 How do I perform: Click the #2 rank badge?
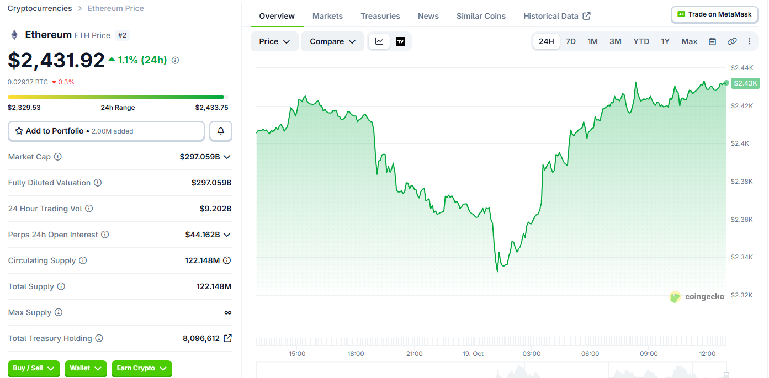point(123,35)
